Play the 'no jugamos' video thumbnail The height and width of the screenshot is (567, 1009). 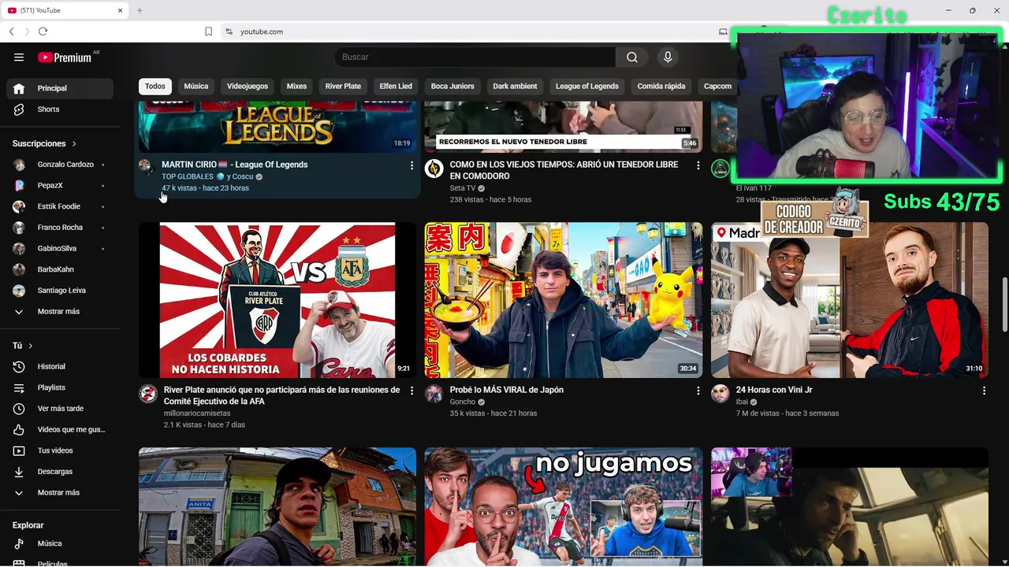[x=564, y=506]
